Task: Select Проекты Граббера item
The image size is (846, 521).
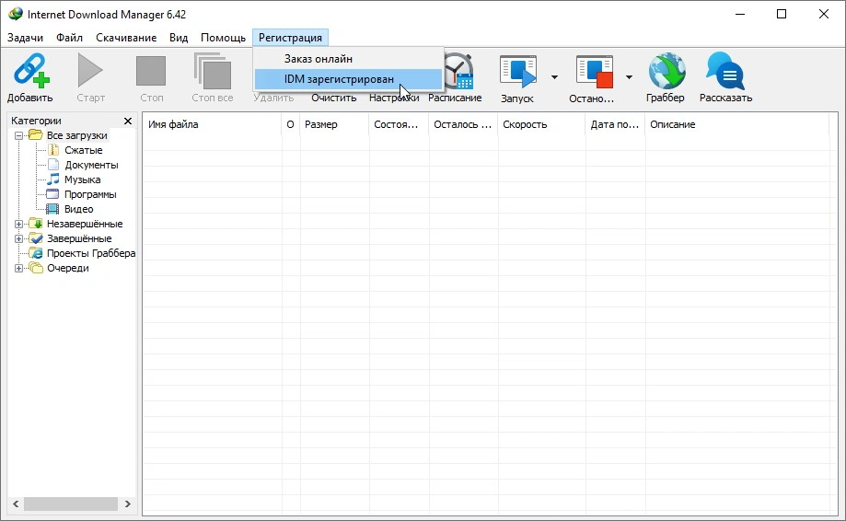Action: tap(90, 253)
